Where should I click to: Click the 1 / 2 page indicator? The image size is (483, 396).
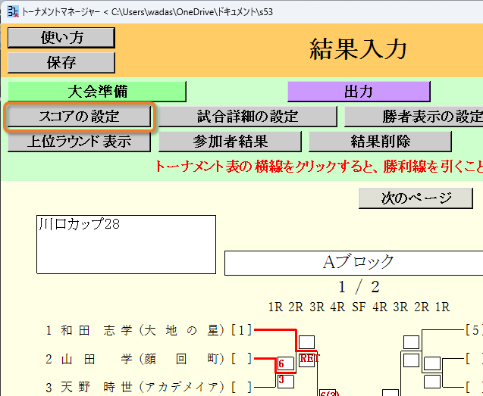tap(359, 287)
